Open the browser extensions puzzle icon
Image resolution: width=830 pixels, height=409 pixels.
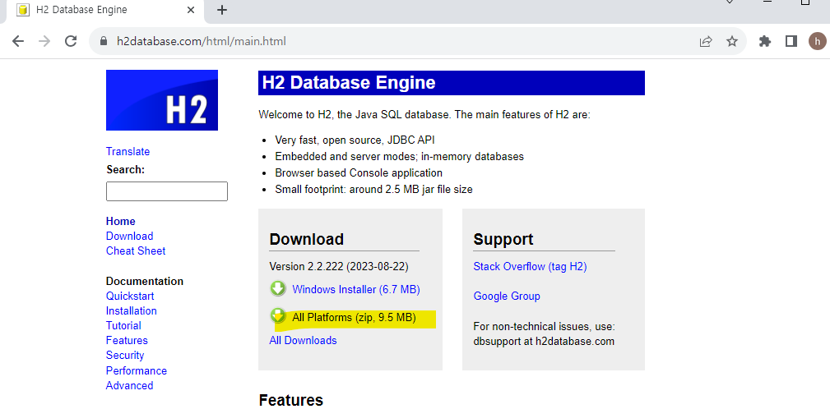coord(765,41)
